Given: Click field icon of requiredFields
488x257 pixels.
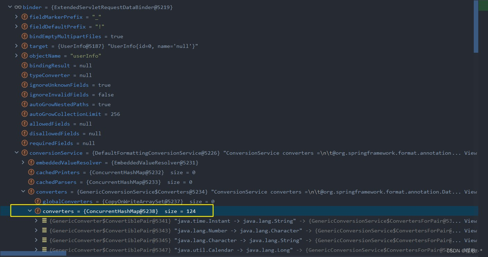Looking at the screenshot, I should tap(24, 143).
